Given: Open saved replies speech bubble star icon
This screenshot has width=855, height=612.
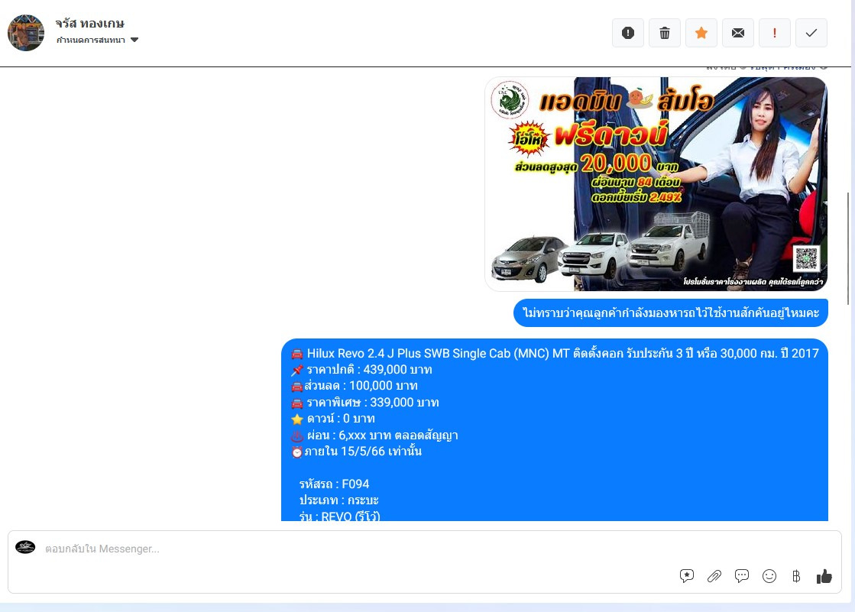Looking at the screenshot, I should pos(686,576).
